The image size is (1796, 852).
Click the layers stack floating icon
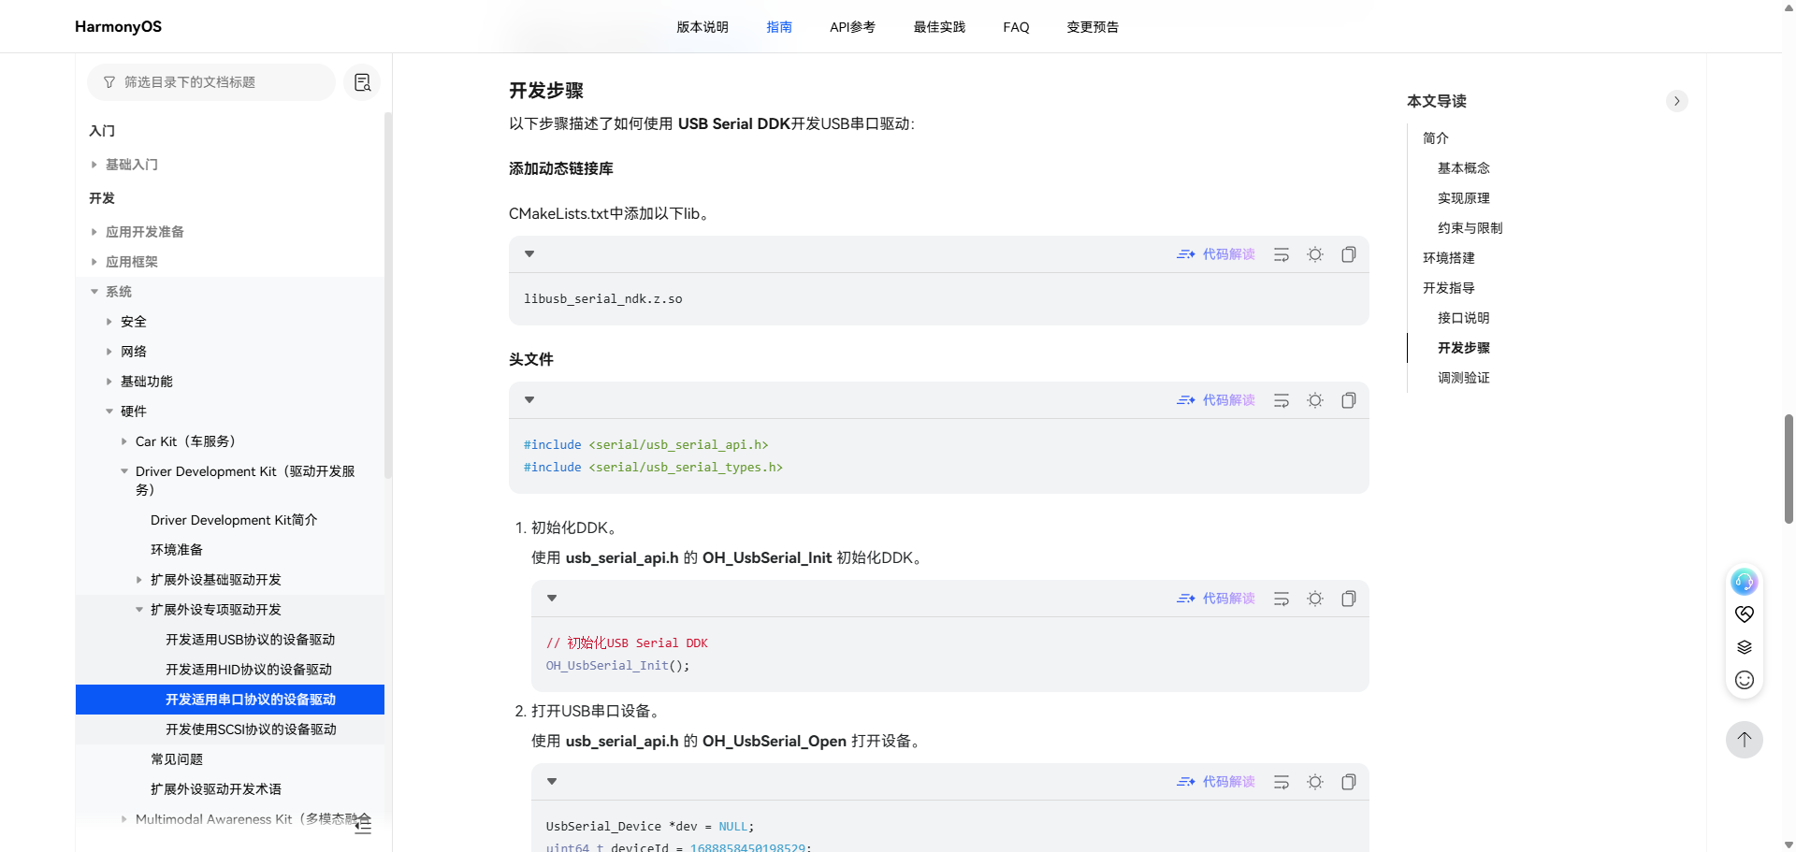pyautogui.click(x=1745, y=647)
